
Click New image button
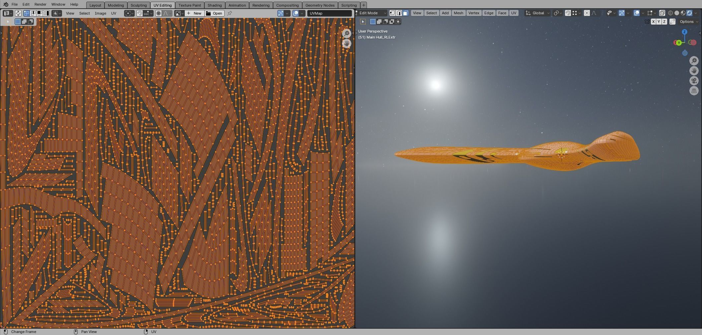tap(194, 13)
